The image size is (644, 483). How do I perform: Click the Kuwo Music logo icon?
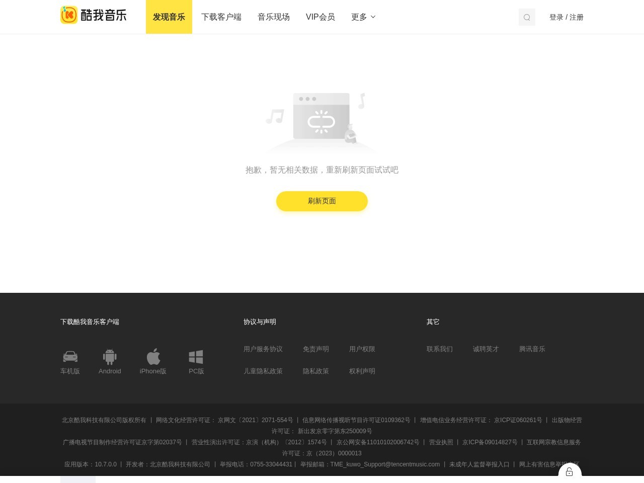(x=69, y=15)
